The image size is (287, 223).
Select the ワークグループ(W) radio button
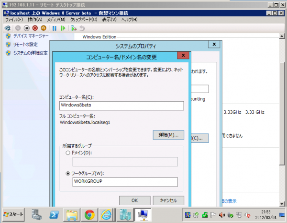67,173
